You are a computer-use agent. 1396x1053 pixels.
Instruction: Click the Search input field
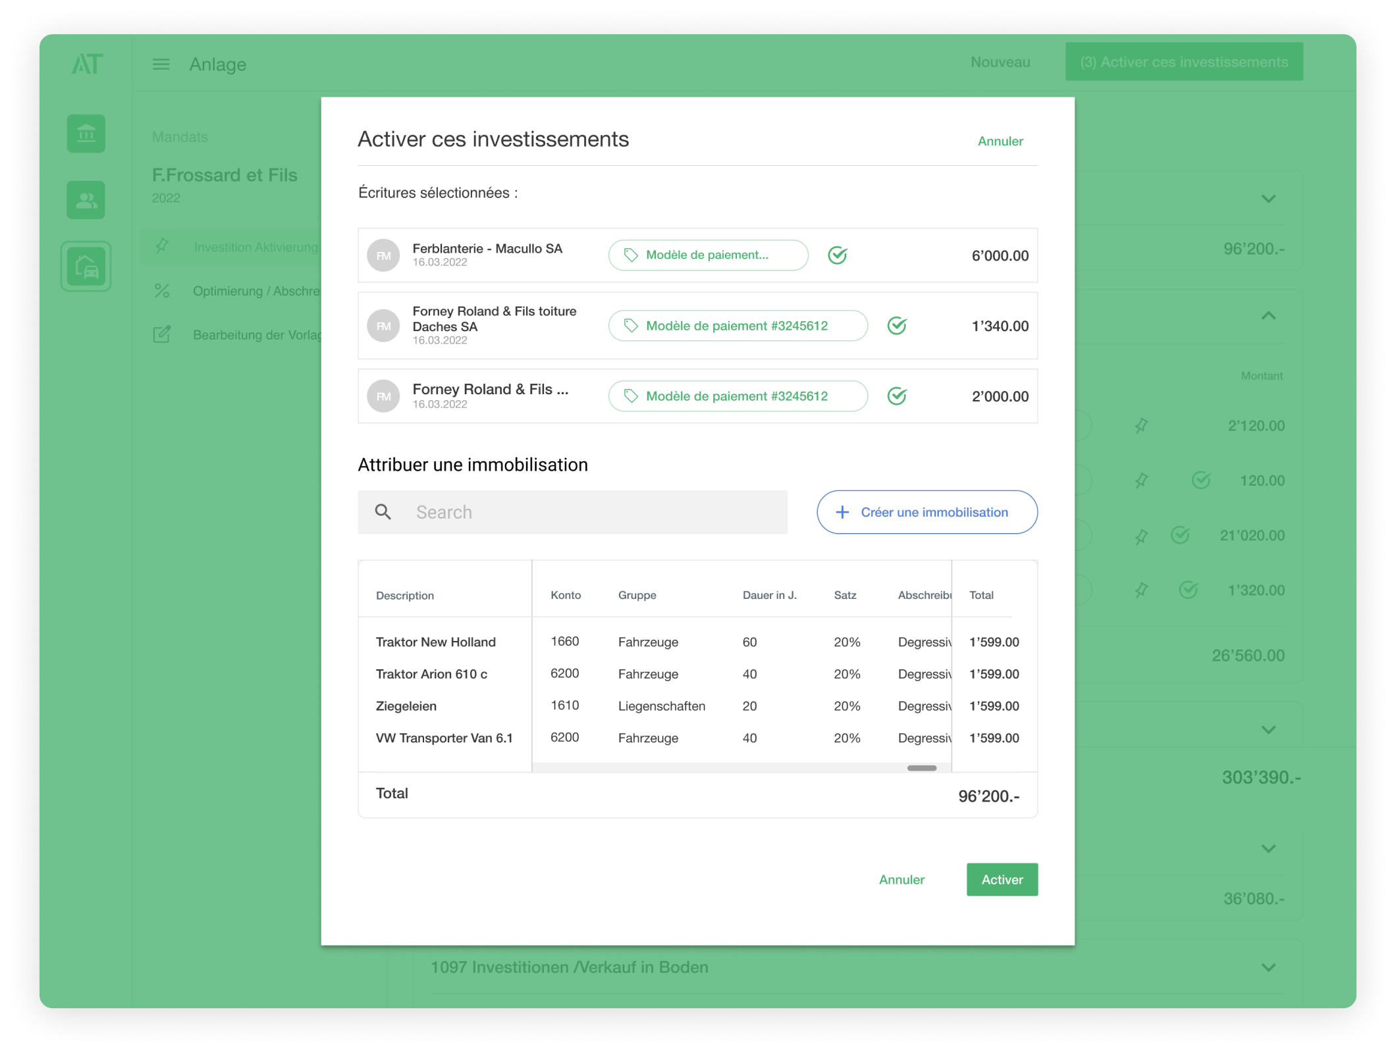click(x=573, y=512)
